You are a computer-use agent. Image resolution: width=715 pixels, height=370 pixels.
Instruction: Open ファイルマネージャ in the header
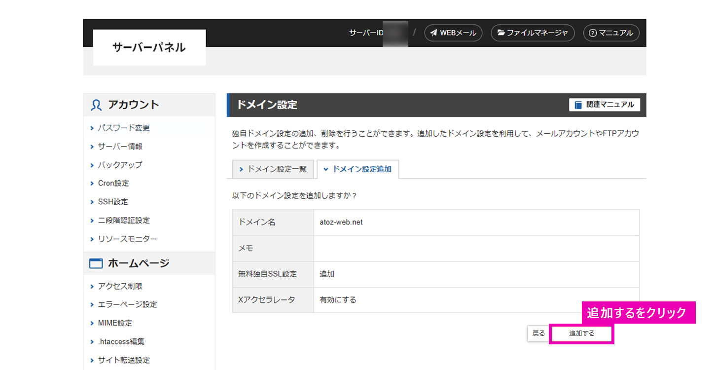[533, 33]
